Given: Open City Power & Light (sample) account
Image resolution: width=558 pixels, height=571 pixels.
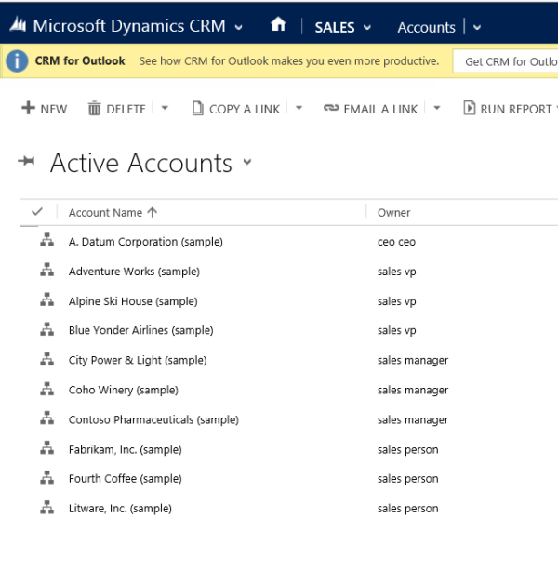Looking at the screenshot, I should (138, 360).
